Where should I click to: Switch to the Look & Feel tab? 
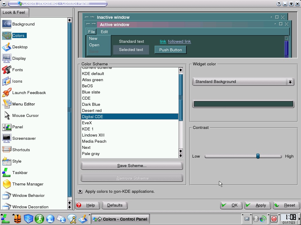[x=14, y=12]
